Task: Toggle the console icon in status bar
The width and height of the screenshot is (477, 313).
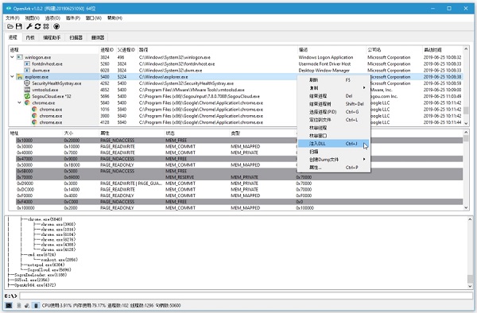Action: point(9,305)
